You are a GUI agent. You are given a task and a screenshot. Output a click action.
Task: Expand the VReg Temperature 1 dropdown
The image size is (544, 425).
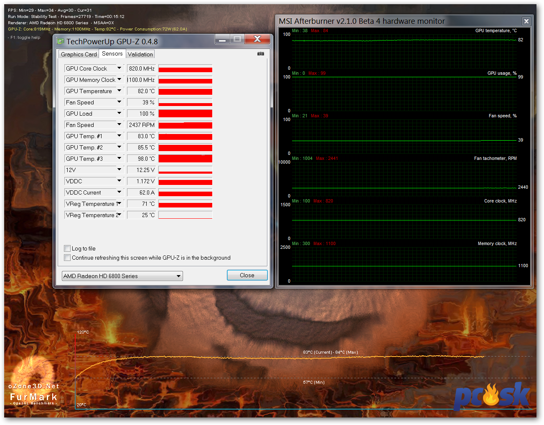pos(119,203)
